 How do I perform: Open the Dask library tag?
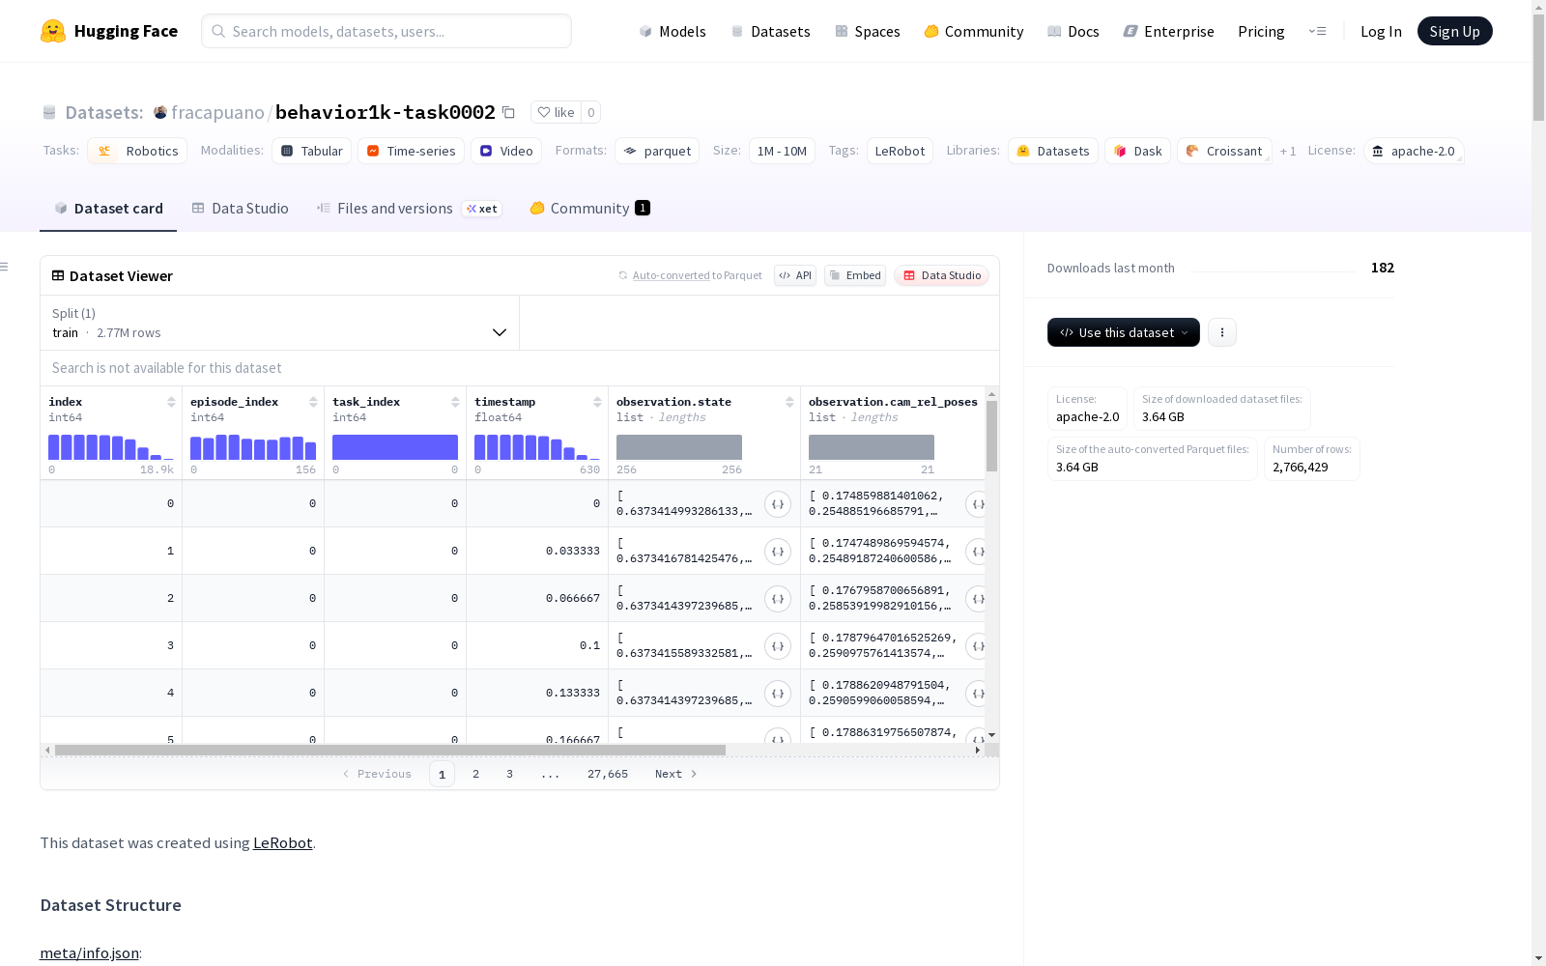(x=1137, y=151)
